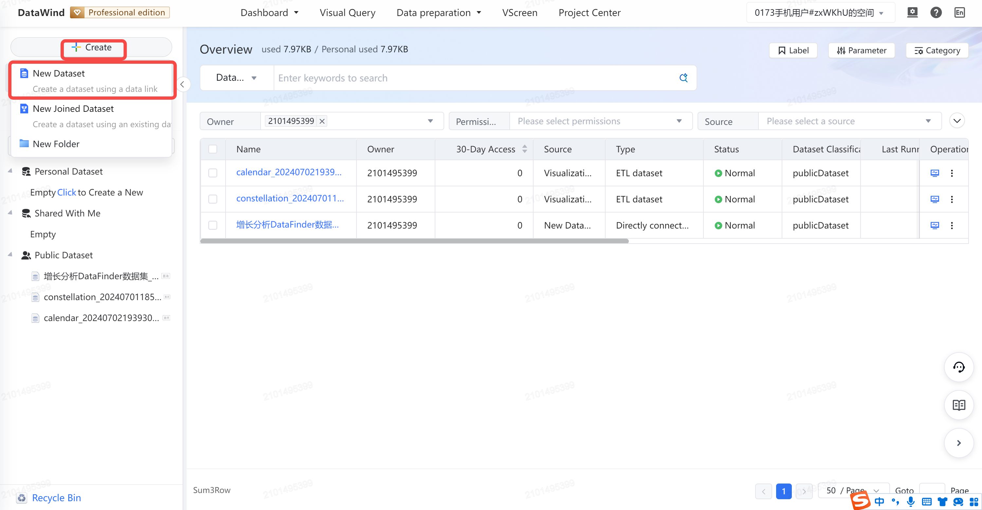Go to VScreen tab
This screenshot has width=982, height=510.
click(x=519, y=12)
